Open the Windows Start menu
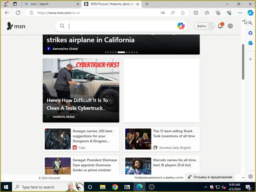Image resolution: width=256 pixels, height=192 pixels. (6, 187)
